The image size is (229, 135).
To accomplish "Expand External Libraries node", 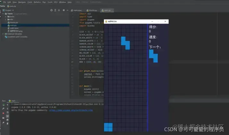I will (x=3, y=34).
